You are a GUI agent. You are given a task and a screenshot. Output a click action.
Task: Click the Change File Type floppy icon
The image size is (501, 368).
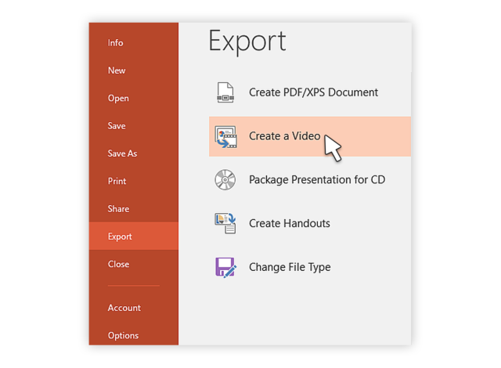point(225,267)
